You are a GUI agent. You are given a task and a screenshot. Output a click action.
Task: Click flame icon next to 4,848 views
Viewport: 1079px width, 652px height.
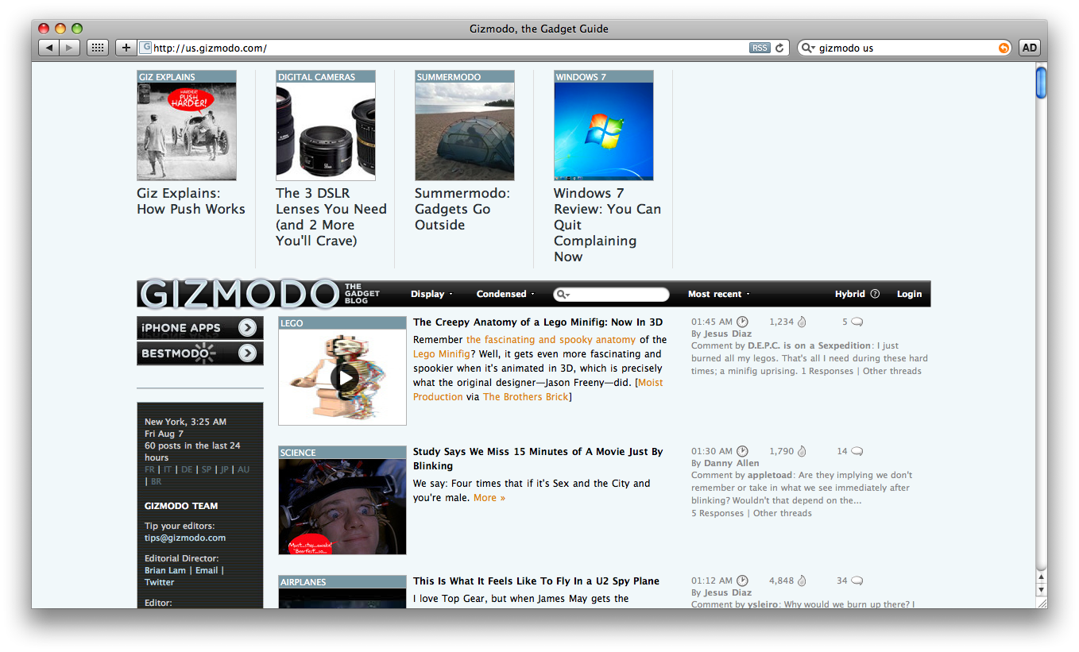coord(802,581)
